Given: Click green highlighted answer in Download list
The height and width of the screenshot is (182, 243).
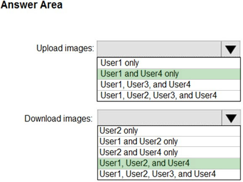Looking at the screenshot, I should click(169, 163).
